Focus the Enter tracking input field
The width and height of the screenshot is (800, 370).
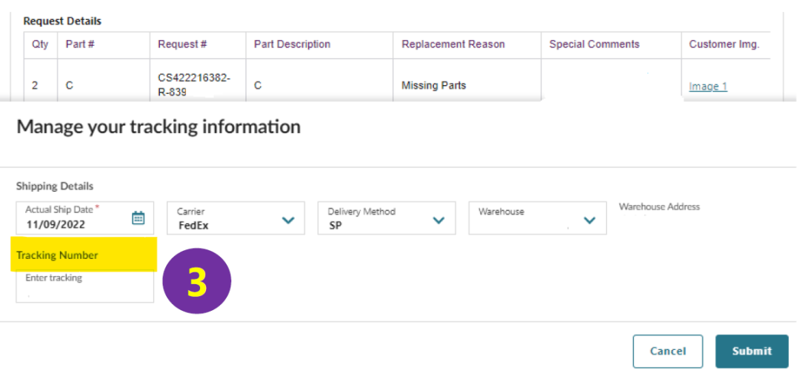84,286
